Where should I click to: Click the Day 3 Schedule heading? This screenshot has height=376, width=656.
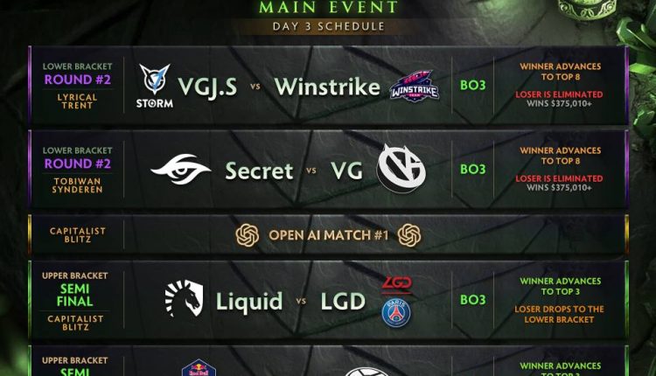click(x=328, y=26)
